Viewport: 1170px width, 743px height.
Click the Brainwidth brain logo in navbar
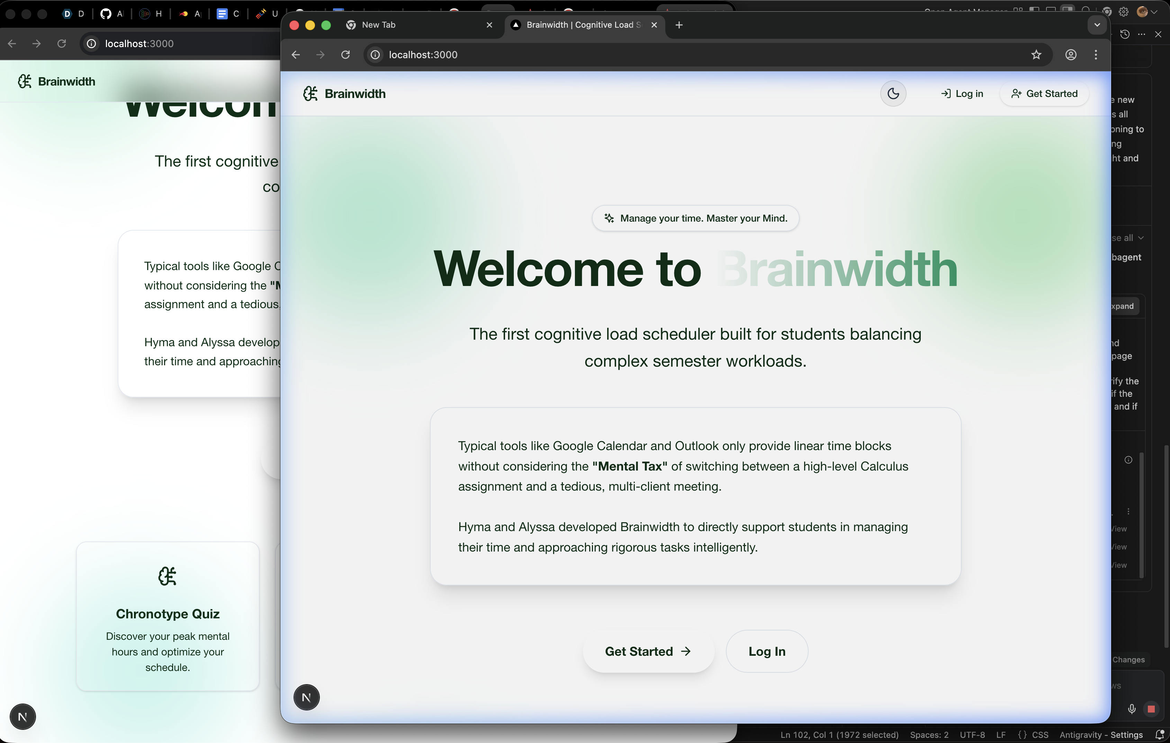[x=310, y=94]
